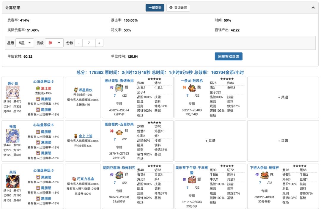
Task: Add recipe in 残雪's second slot
Action: point(210,141)
